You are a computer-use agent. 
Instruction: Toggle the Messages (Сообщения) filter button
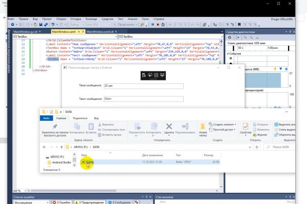(x=119, y=202)
